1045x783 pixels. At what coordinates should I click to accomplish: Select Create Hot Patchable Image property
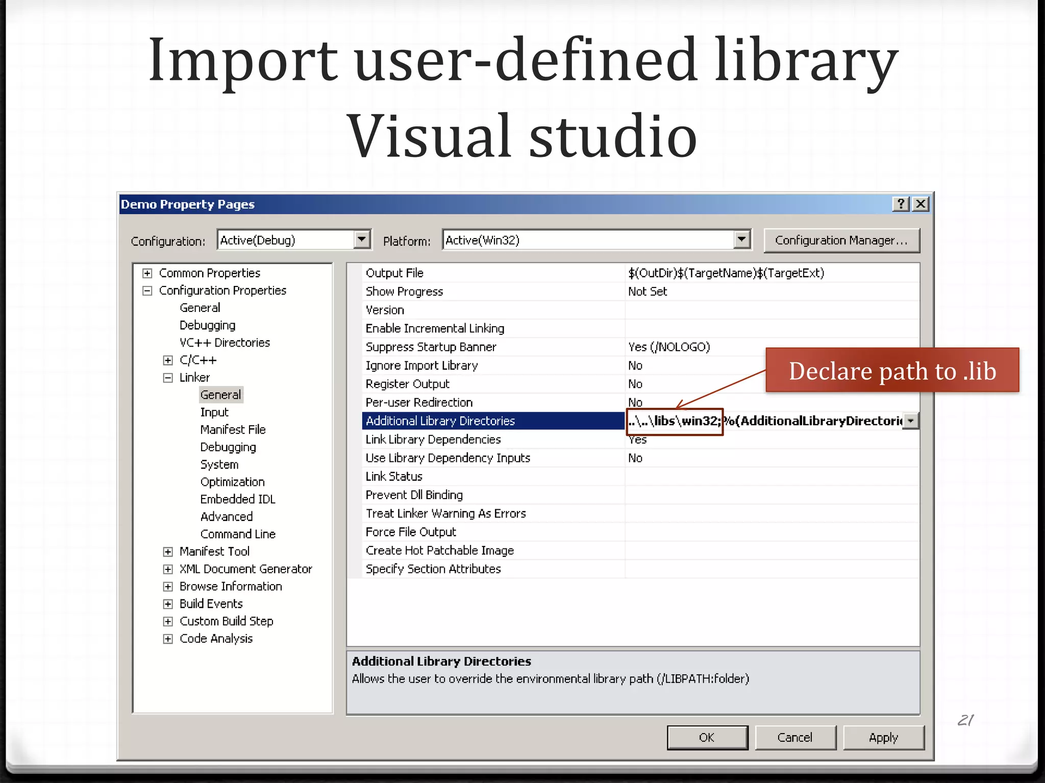coord(493,551)
